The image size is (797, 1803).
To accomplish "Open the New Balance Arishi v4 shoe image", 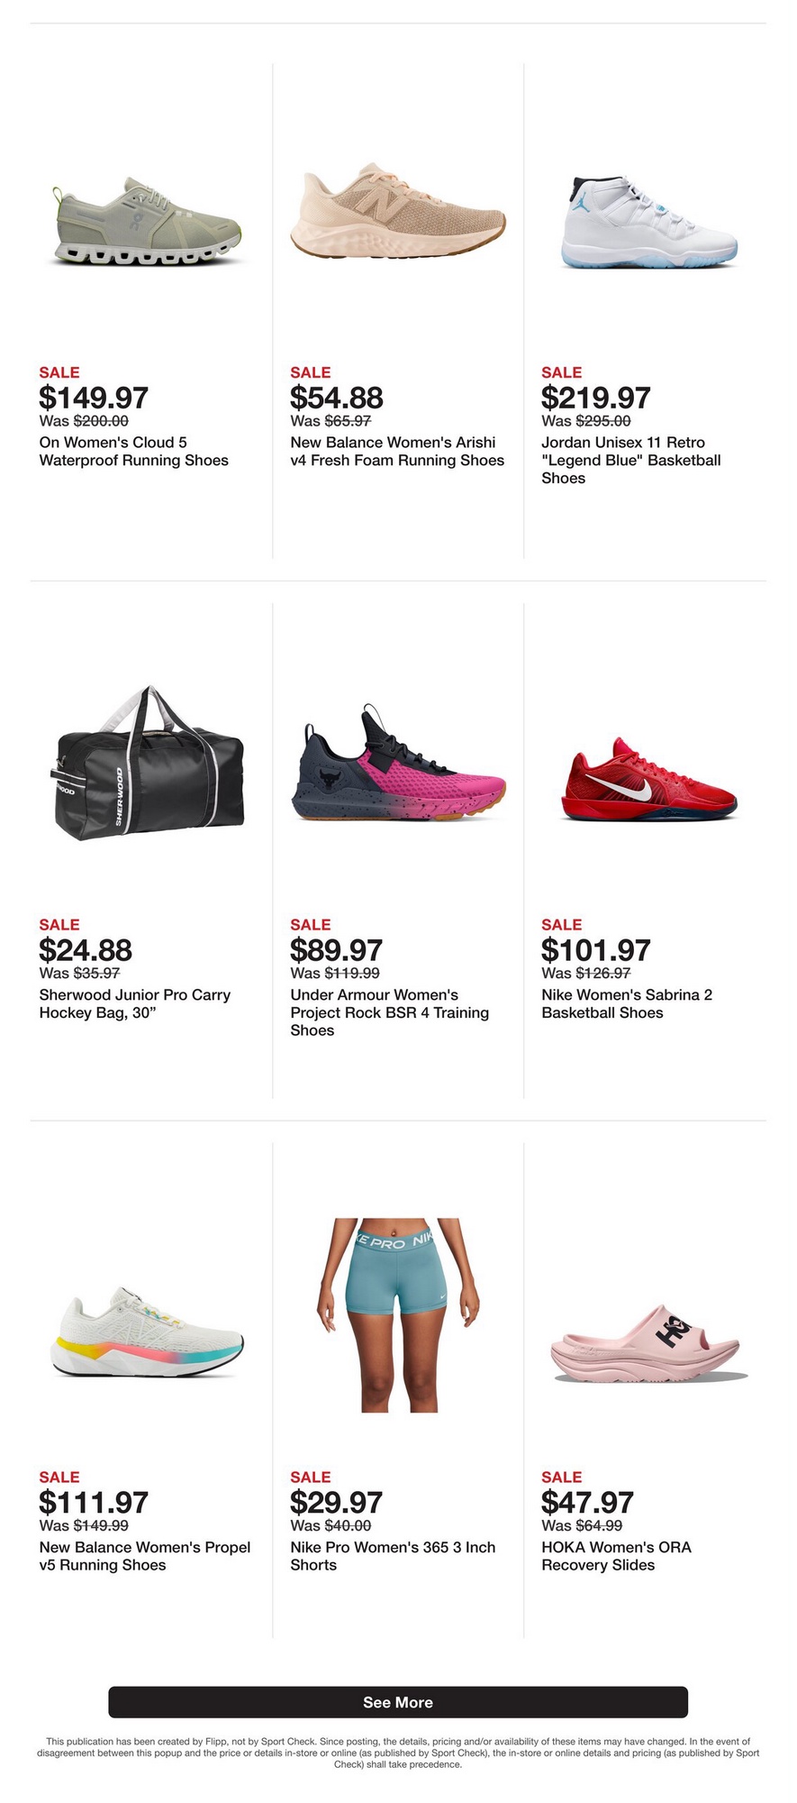I will coord(398,213).
